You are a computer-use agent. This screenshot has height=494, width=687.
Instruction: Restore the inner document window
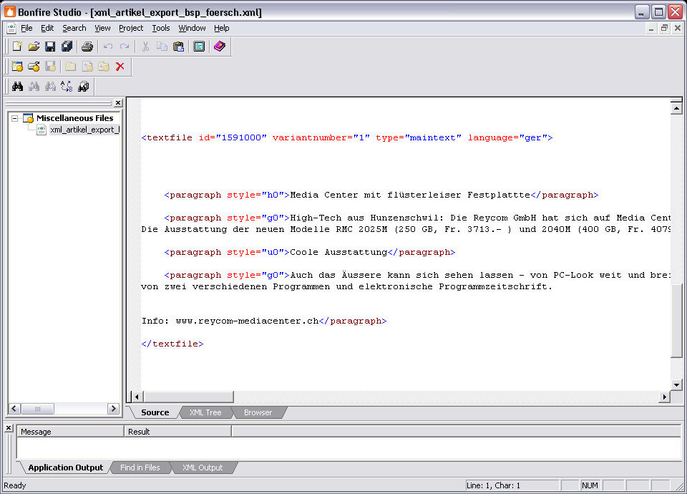coord(664,28)
